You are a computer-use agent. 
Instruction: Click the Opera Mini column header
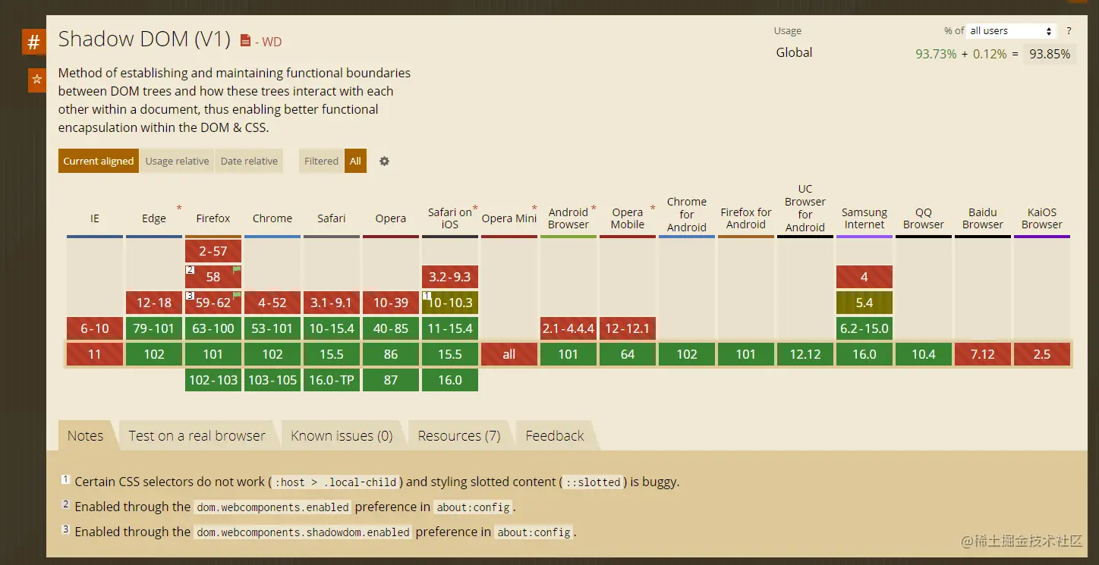click(x=509, y=218)
